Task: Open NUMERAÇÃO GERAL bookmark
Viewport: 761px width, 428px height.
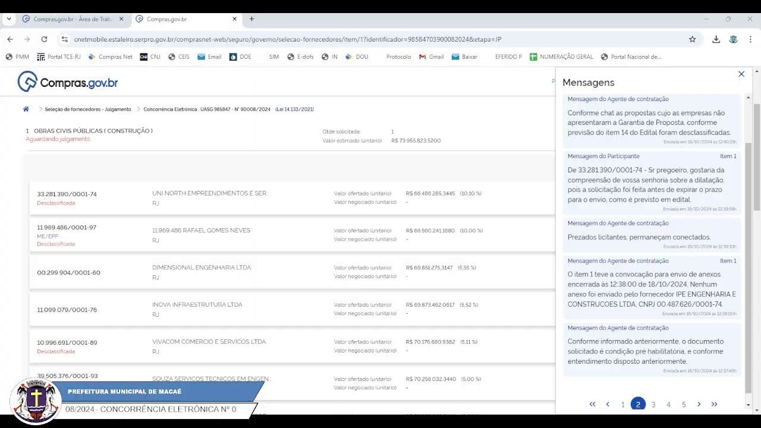Action: pyautogui.click(x=561, y=57)
